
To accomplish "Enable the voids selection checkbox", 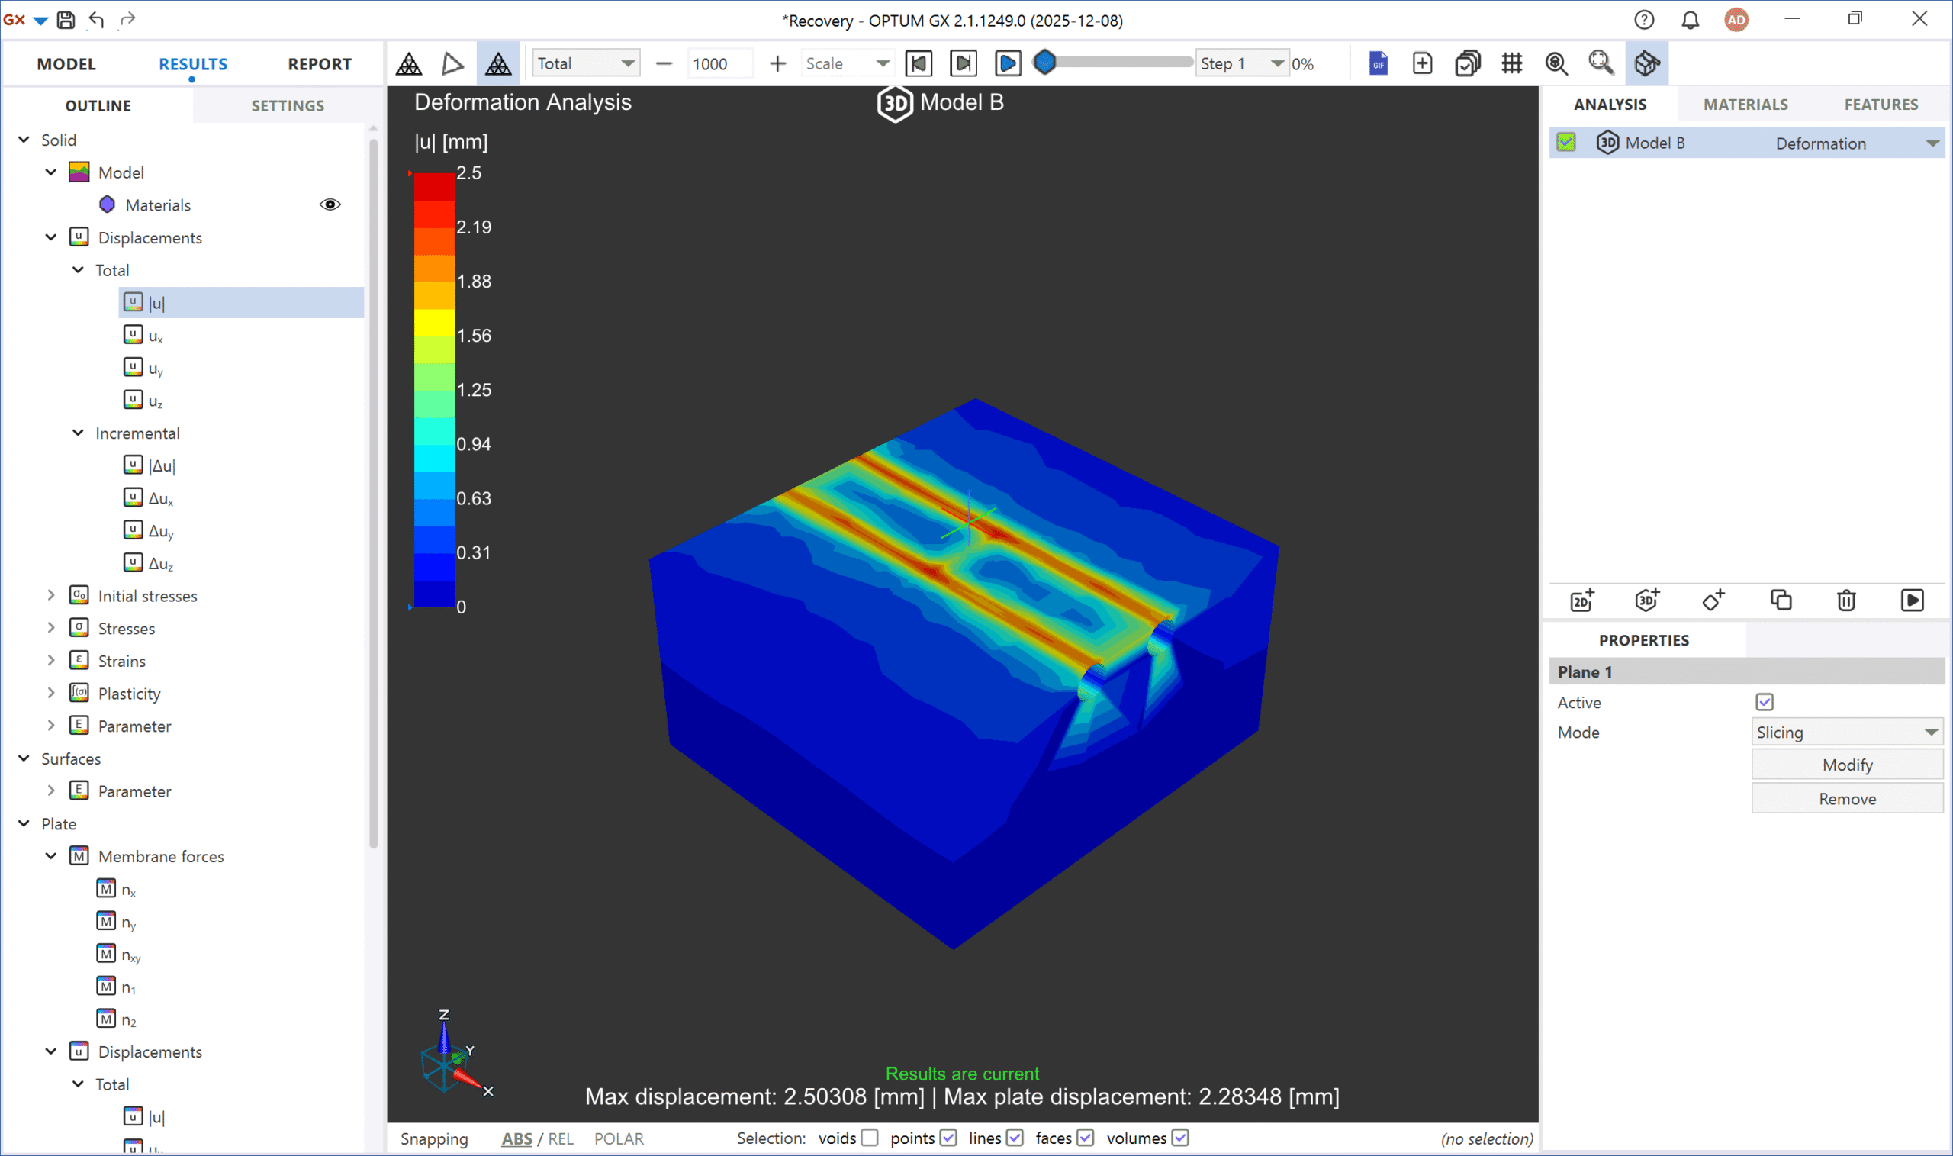I will point(870,1138).
